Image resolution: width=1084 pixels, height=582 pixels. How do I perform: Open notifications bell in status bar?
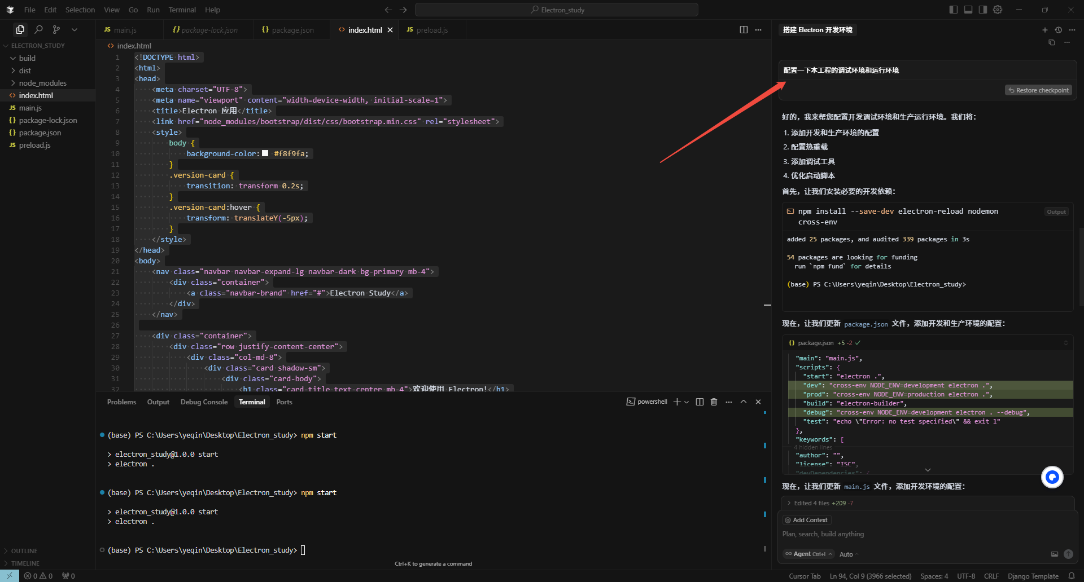point(1072,576)
